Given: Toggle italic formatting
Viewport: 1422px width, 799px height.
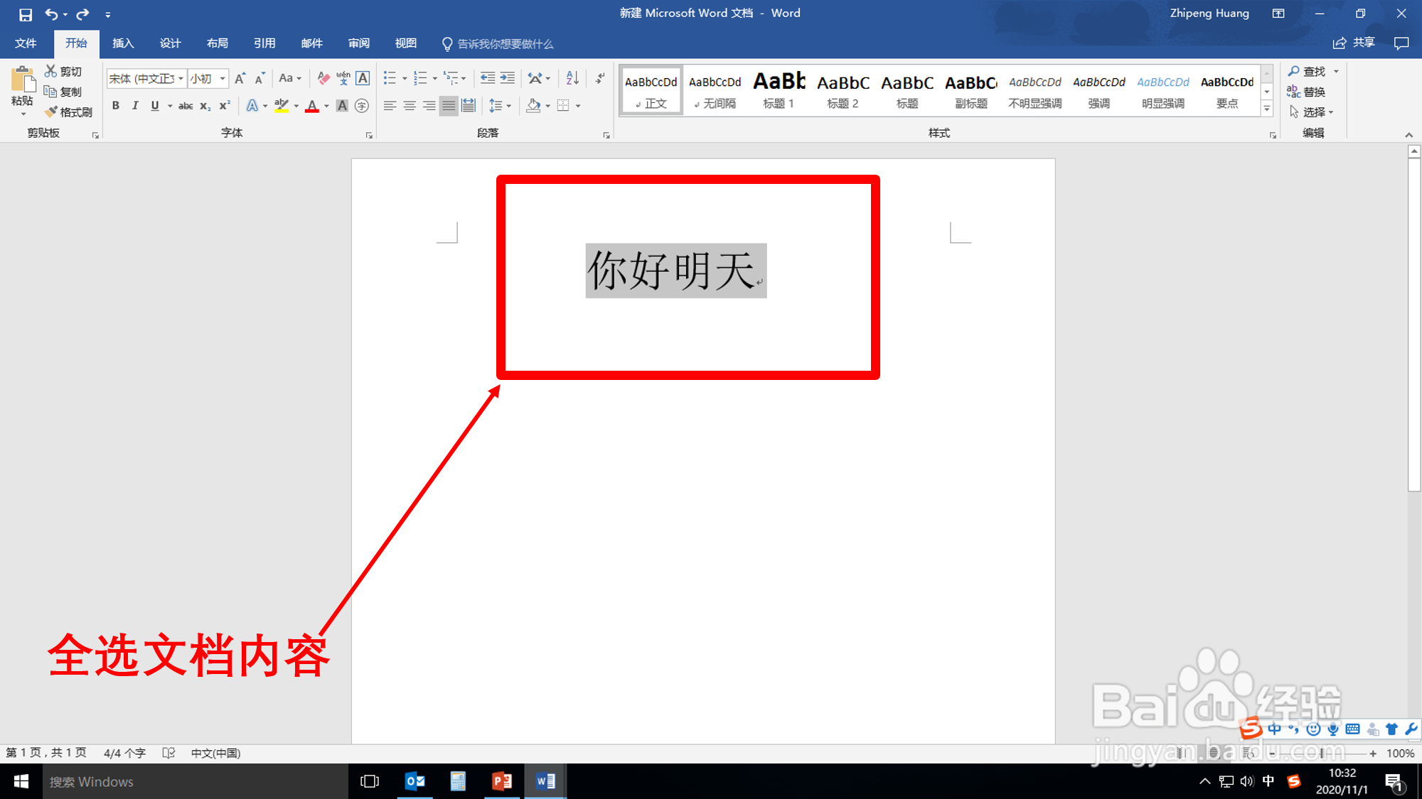Looking at the screenshot, I should (x=135, y=106).
